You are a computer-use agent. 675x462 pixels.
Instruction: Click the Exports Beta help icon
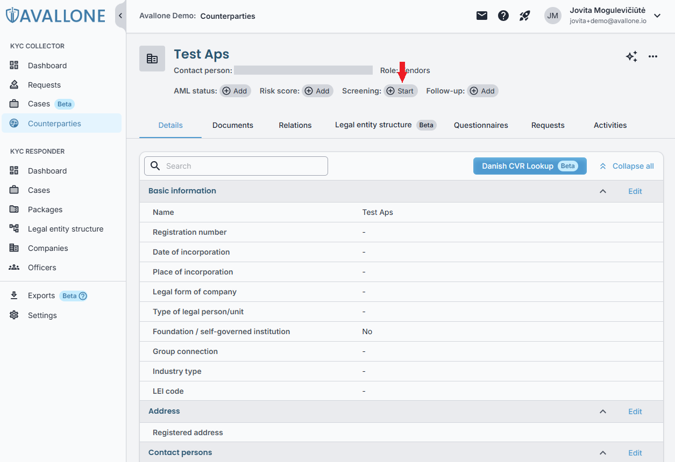pyautogui.click(x=82, y=296)
